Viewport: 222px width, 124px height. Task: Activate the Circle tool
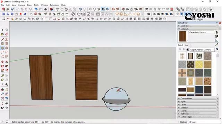[2, 48]
